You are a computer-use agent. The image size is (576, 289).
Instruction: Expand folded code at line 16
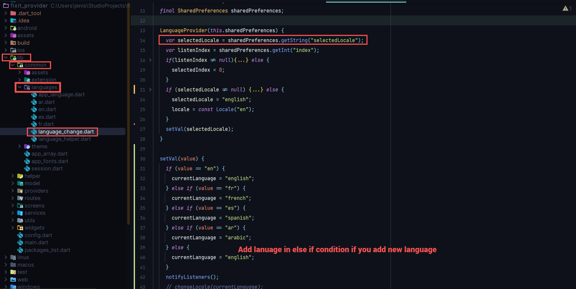click(x=150, y=60)
